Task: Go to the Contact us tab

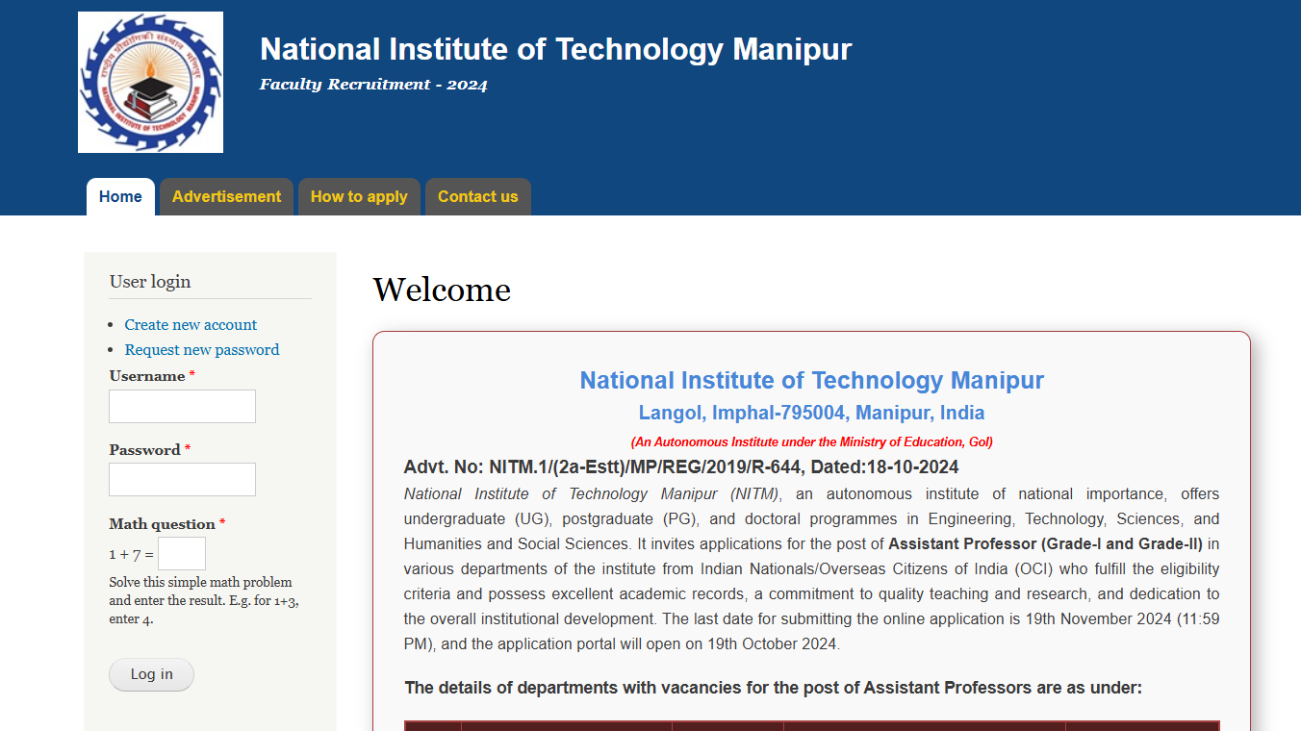Action: (x=477, y=196)
